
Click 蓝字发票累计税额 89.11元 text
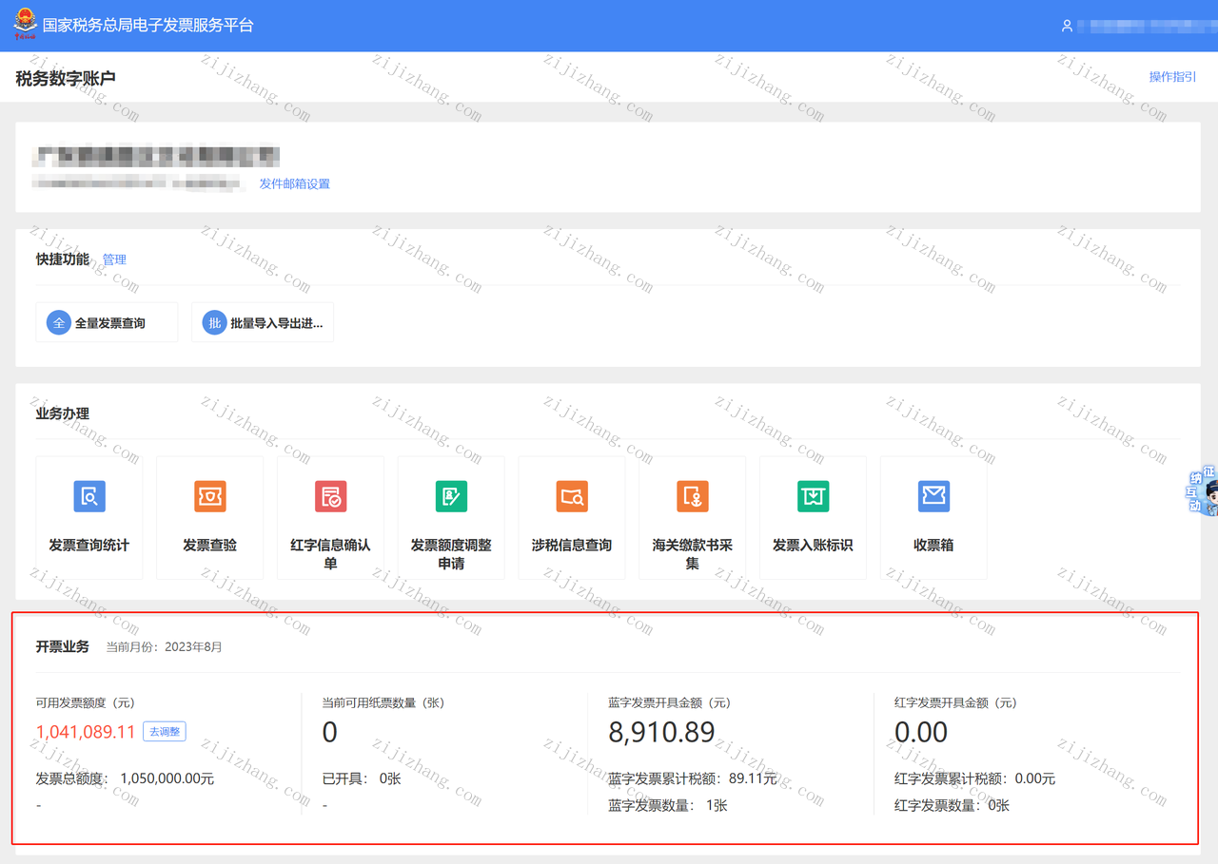point(693,778)
